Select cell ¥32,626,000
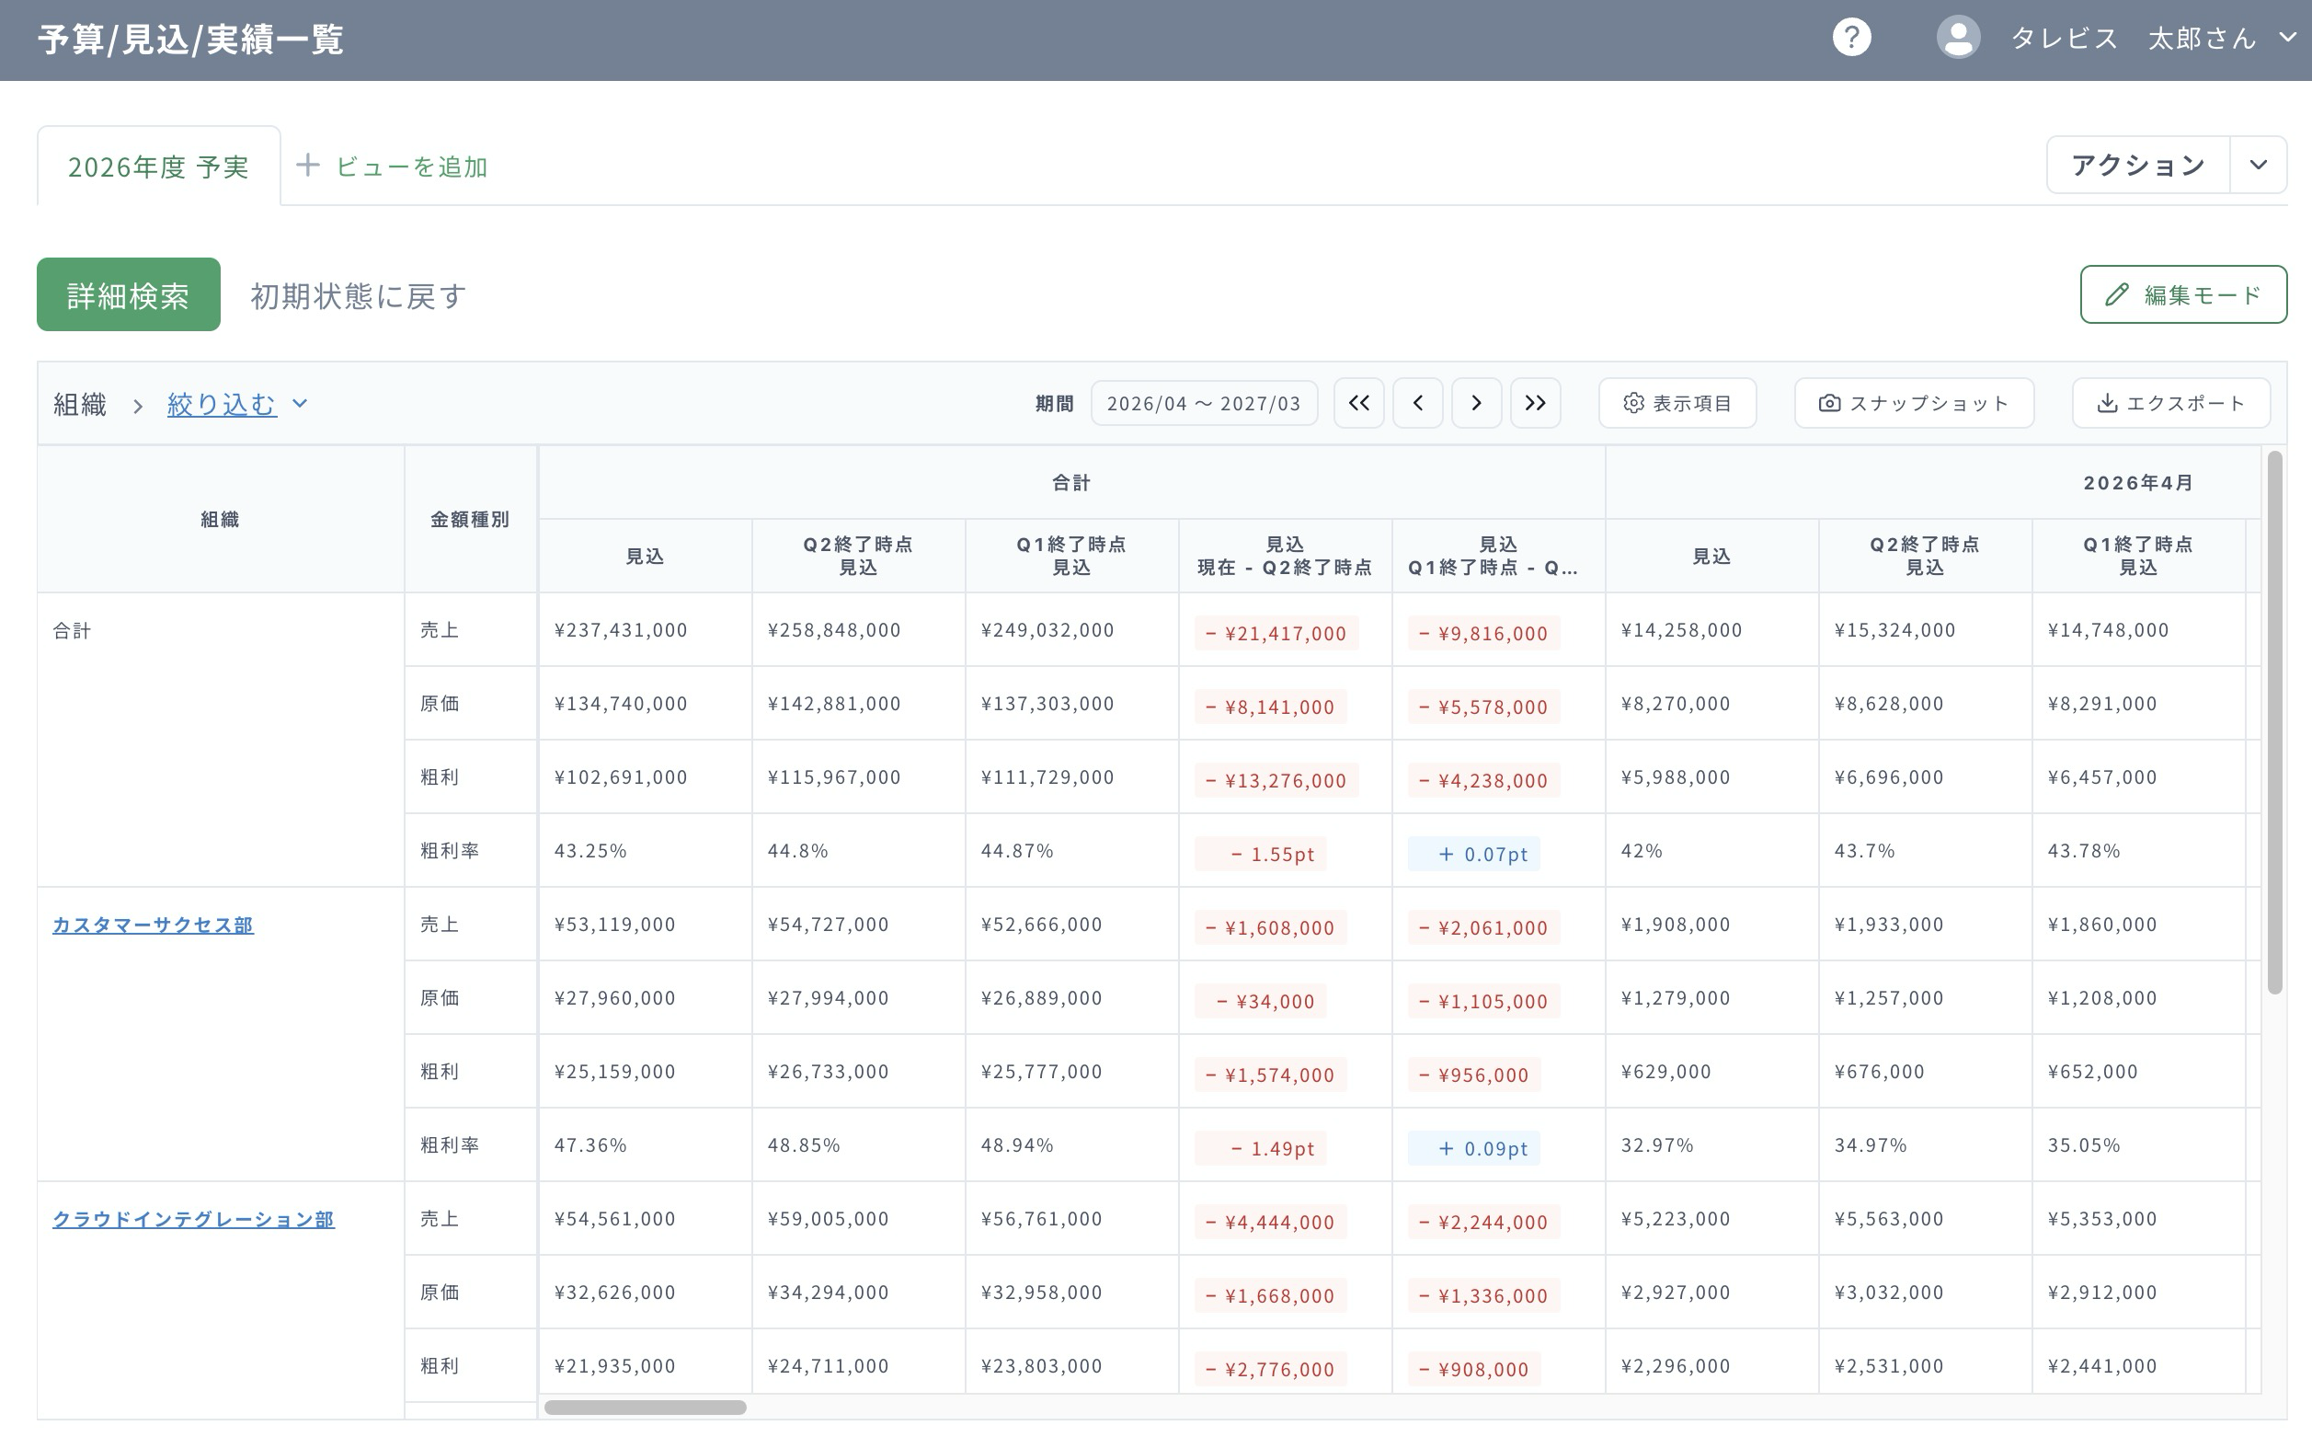The image size is (2312, 1437). coord(645,1293)
